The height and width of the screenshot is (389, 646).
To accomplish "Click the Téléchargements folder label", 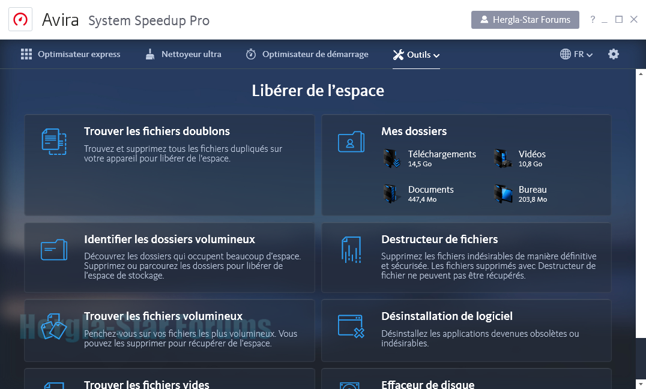I will pyautogui.click(x=442, y=154).
